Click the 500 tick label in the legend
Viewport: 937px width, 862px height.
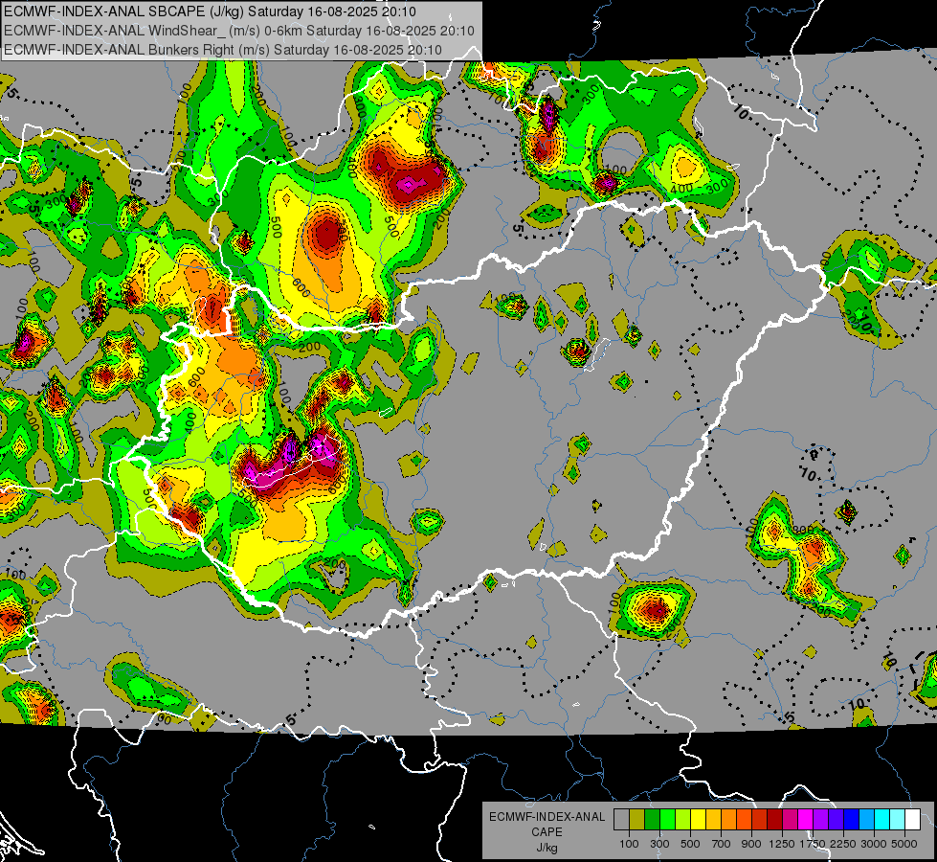tap(690, 844)
